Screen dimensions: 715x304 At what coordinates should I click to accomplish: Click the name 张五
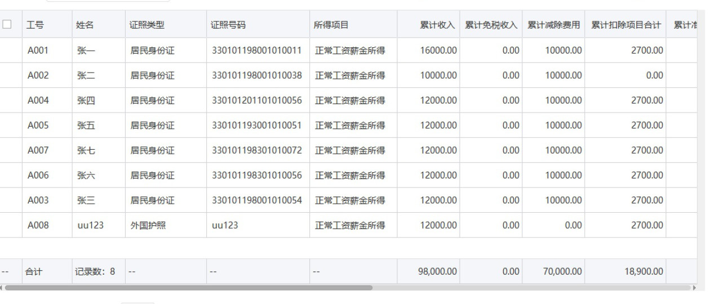tap(86, 125)
